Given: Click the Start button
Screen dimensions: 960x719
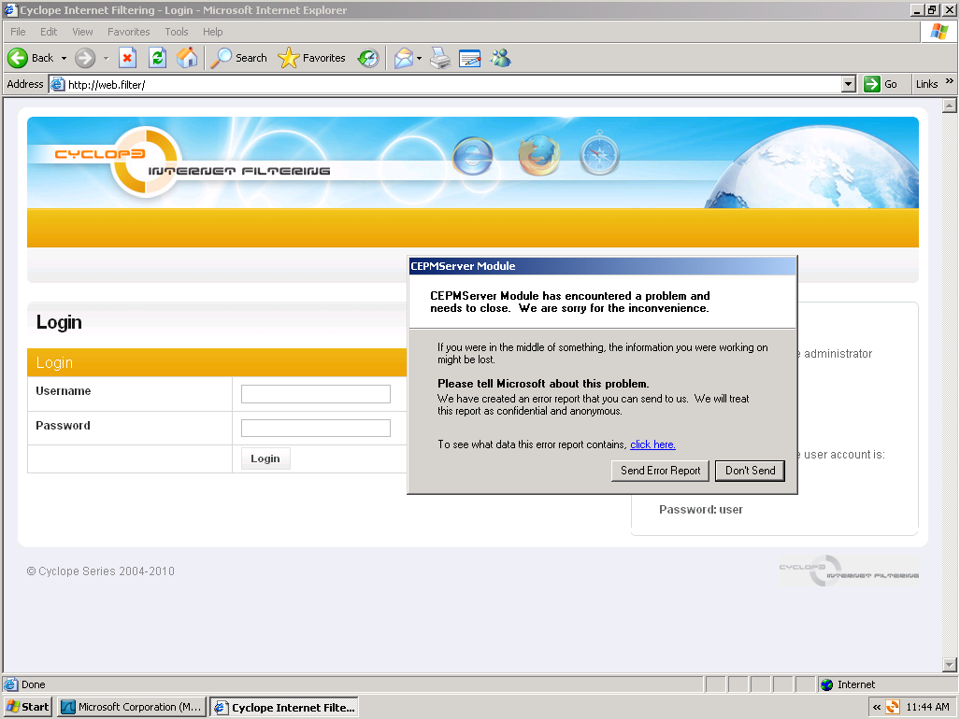Looking at the screenshot, I should [27, 708].
